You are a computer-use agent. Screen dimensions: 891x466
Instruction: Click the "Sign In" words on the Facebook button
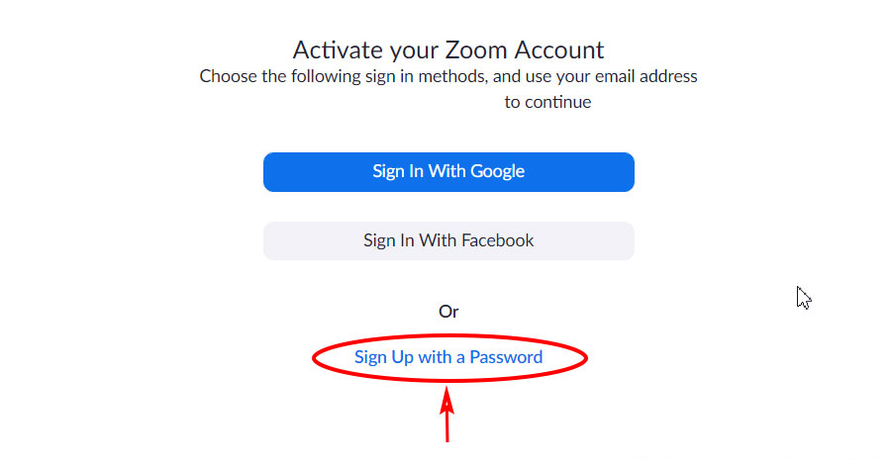click(x=389, y=240)
